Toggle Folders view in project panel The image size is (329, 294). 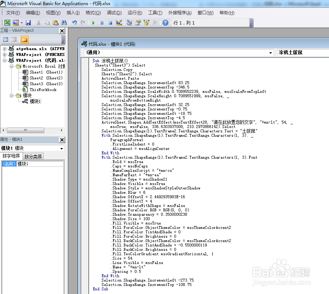click(x=25, y=39)
